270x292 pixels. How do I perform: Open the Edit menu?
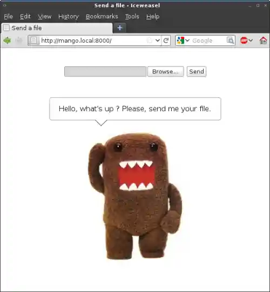tap(25, 16)
